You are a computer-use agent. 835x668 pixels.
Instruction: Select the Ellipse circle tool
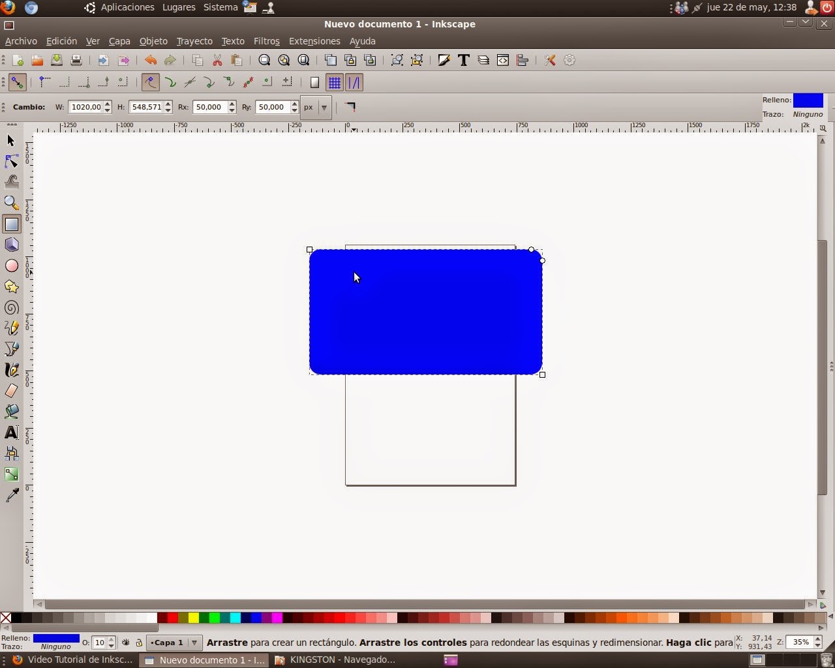point(11,266)
